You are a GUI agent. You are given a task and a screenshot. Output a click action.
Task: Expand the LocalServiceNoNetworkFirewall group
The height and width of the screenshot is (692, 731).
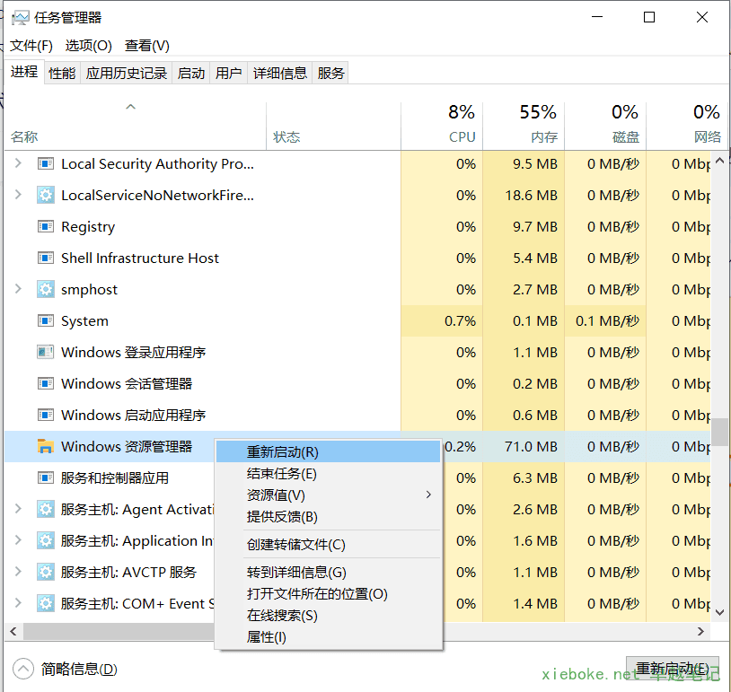[x=18, y=196]
